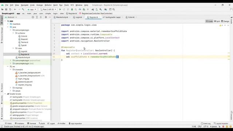
Task: Click the UTF-8 encoding in status bar
Action: [206, 127]
